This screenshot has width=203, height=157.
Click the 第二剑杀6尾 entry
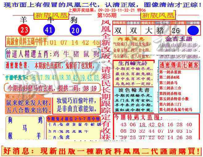169,77
